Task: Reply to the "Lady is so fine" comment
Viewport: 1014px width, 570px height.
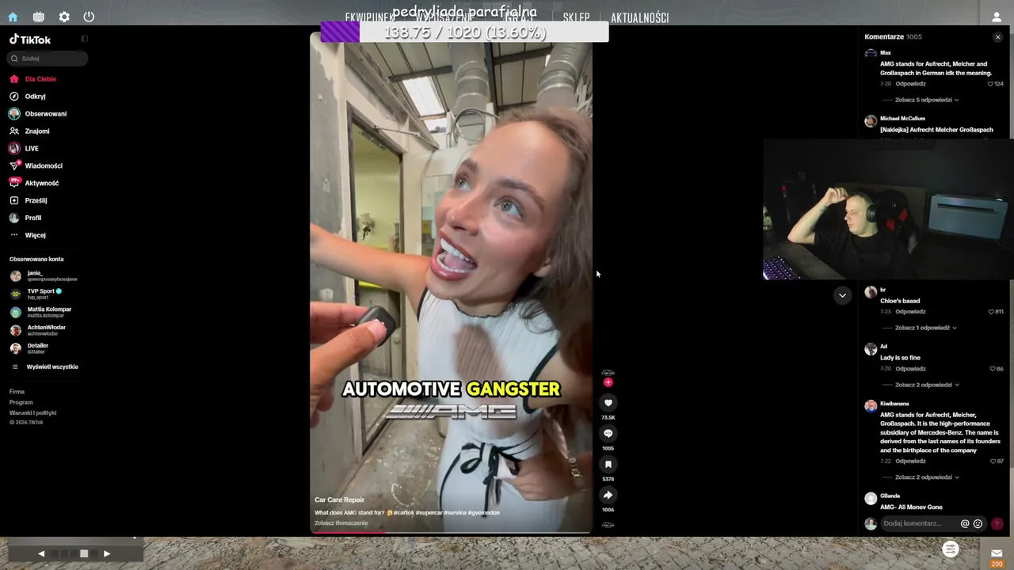Action: (x=911, y=369)
